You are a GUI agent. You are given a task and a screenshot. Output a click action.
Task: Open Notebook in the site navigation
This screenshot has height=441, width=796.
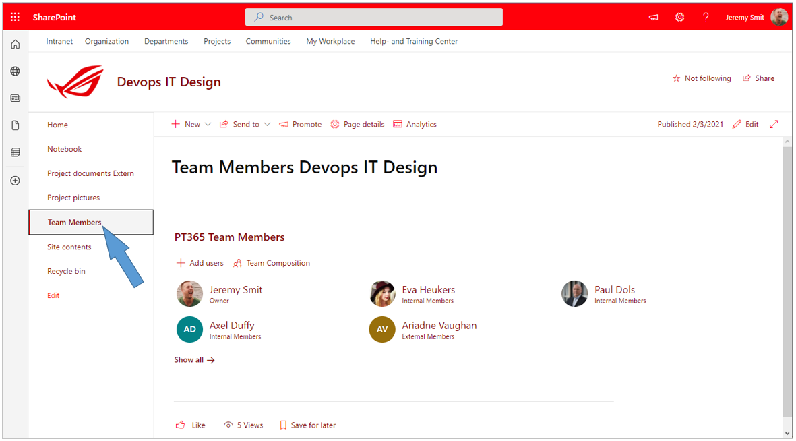tap(65, 150)
